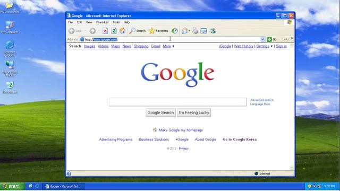Click the page icon in the address bar
The height and width of the screenshot is (191, 340).
(x=82, y=39)
